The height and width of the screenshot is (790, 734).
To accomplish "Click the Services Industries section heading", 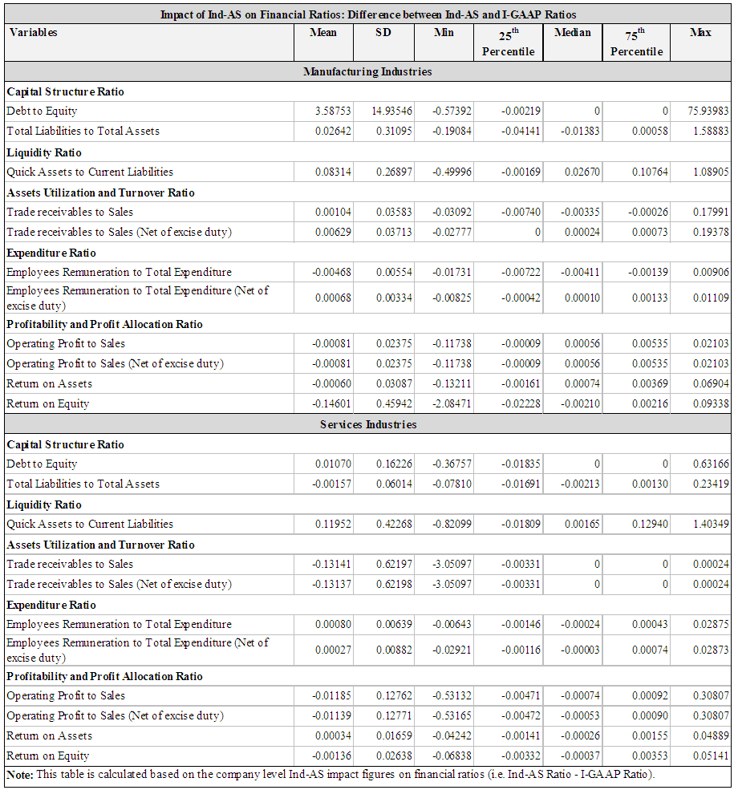I will [x=368, y=424].
